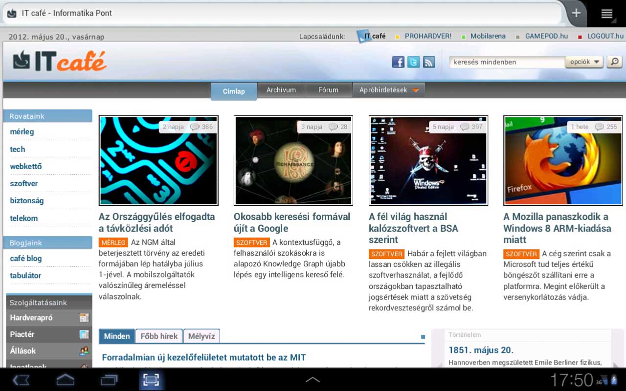
Task: Open the szoftver category
Action: coord(24,184)
